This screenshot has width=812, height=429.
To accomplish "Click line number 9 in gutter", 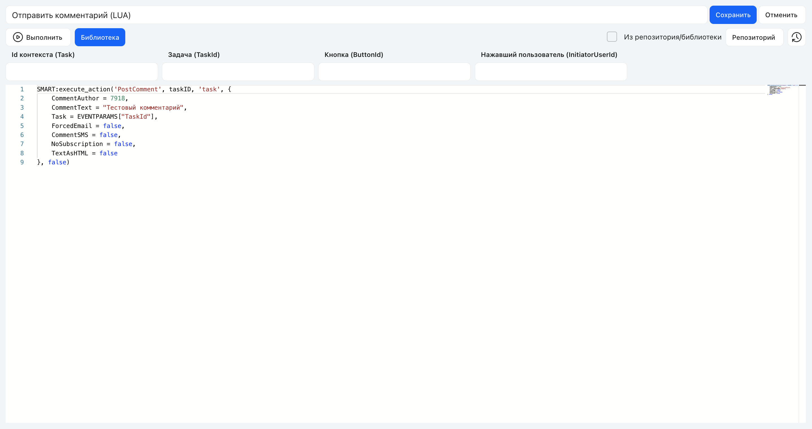I will pos(22,162).
